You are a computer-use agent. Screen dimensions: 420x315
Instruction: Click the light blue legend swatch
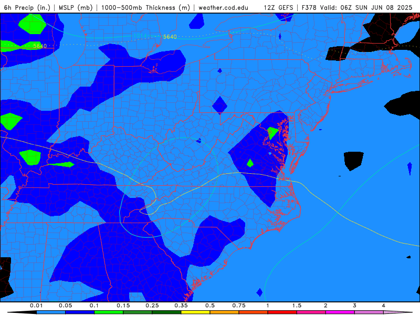click(51, 312)
